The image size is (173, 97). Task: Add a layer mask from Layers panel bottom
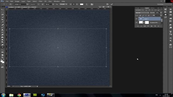point(145,26)
